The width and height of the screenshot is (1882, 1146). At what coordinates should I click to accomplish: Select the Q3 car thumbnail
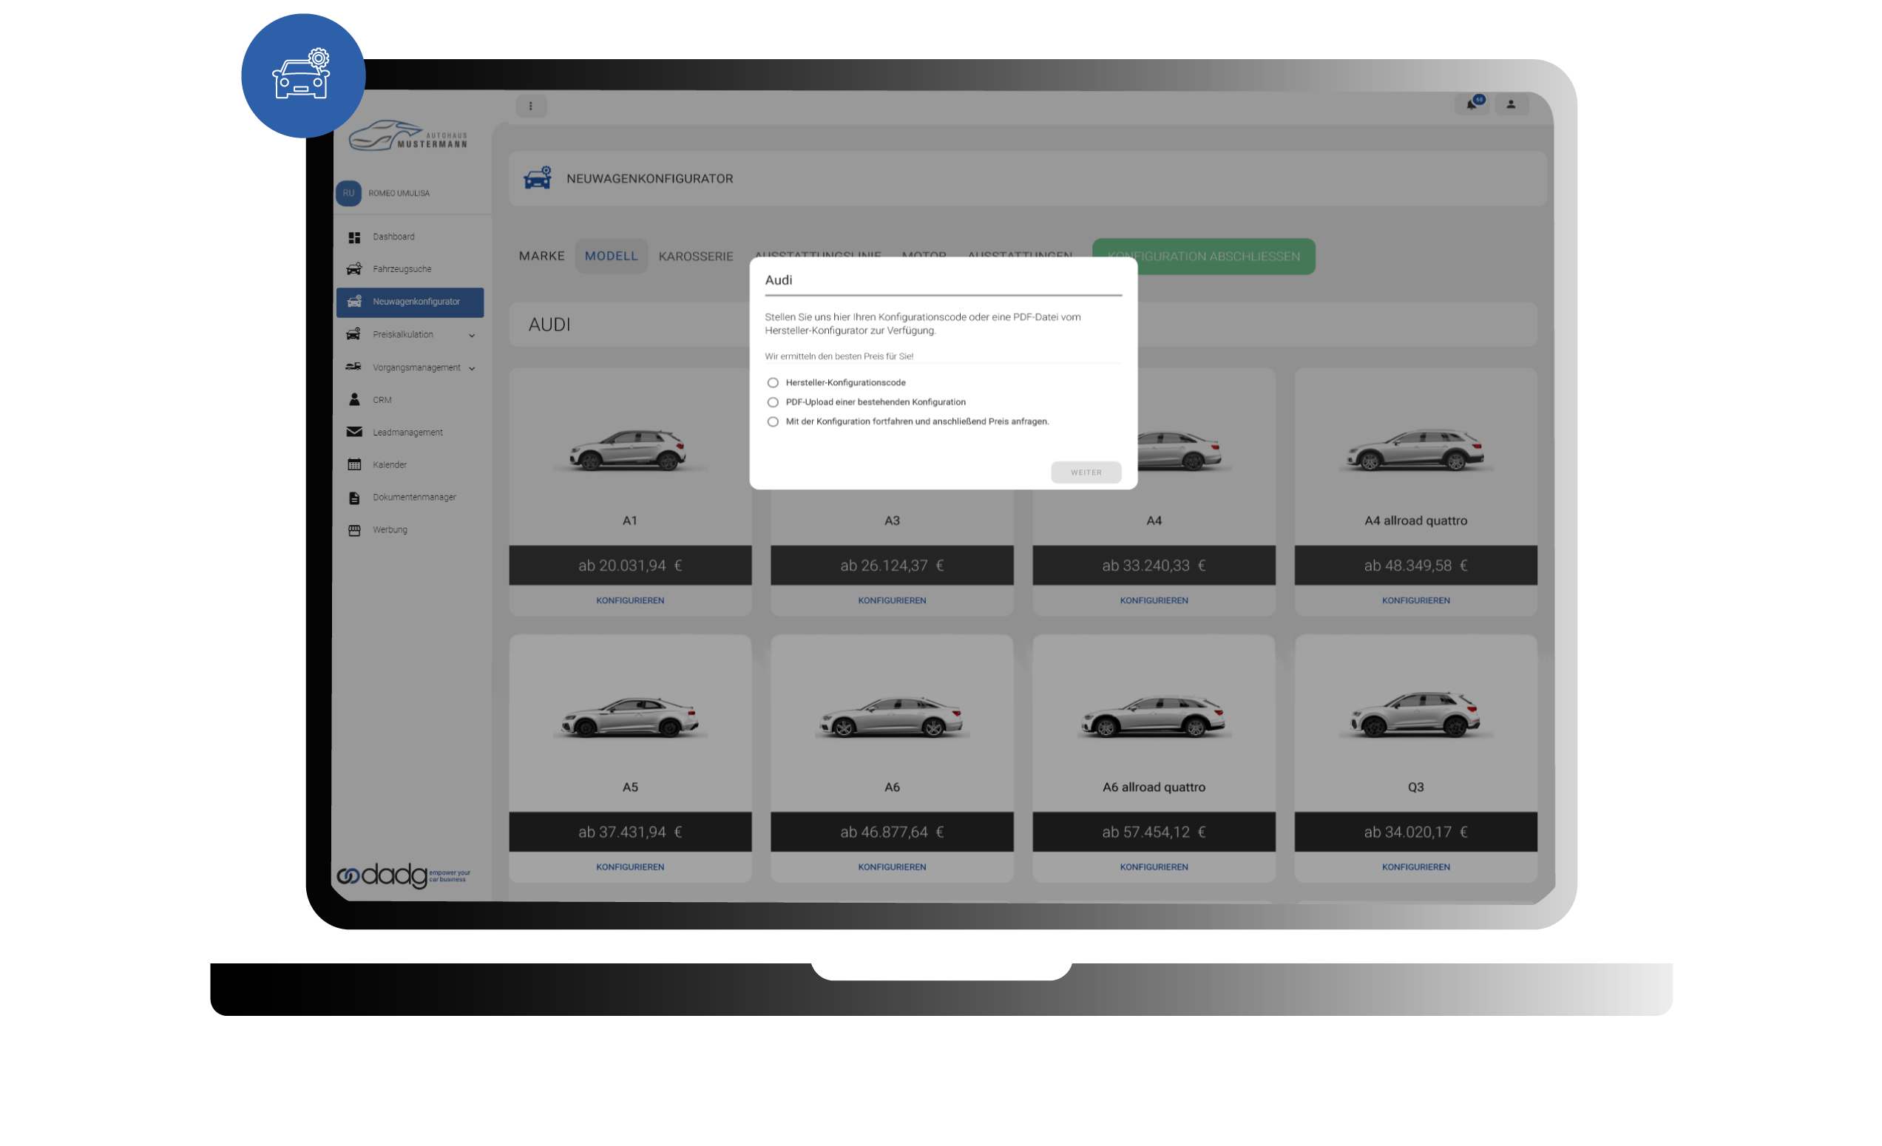(x=1415, y=715)
